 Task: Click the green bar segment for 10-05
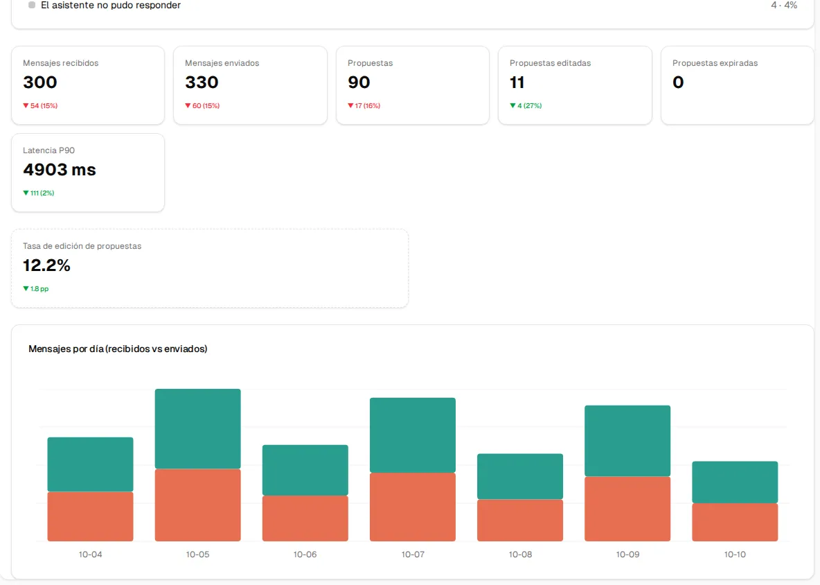[x=197, y=428]
